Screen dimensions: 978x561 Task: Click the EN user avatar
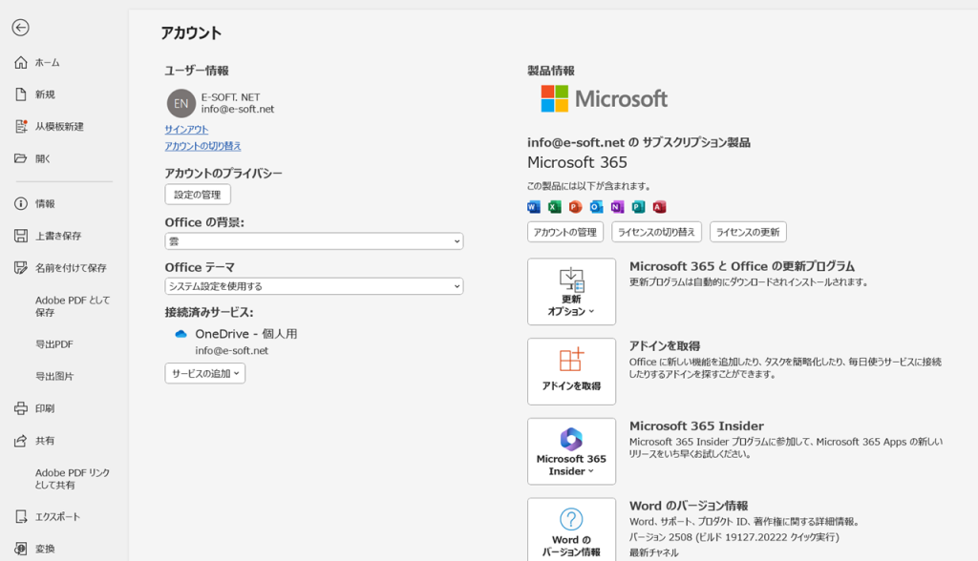point(181,103)
